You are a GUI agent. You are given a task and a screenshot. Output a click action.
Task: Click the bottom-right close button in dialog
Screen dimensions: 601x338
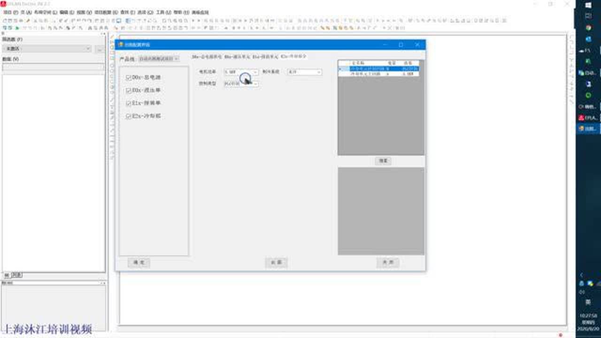[x=387, y=263]
